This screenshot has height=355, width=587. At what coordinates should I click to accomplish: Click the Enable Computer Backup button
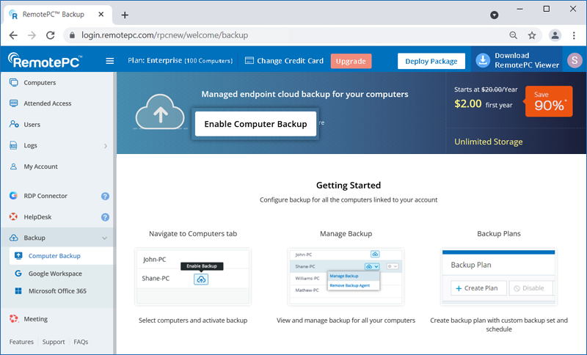255,124
